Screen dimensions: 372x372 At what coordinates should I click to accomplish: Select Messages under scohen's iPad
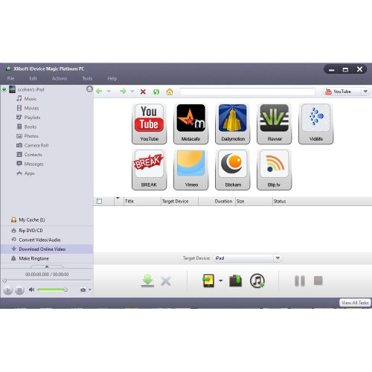(33, 164)
